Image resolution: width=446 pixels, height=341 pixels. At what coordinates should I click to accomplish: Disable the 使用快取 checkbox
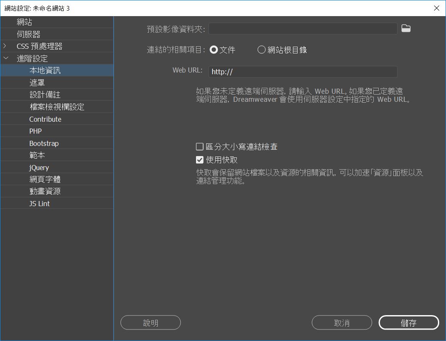[199, 160]
